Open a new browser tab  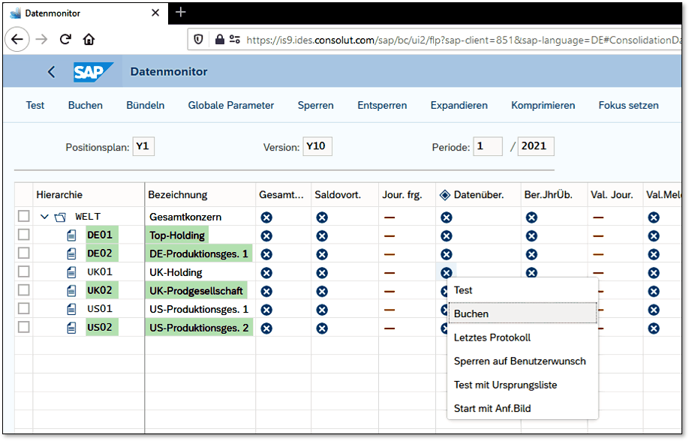pyautogui.click(x=180, y=12)
